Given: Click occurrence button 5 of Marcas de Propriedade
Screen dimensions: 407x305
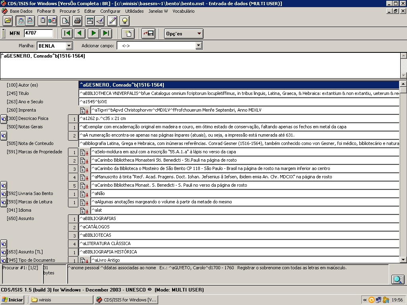Looking at the screenshot, I should click(74, 185).
